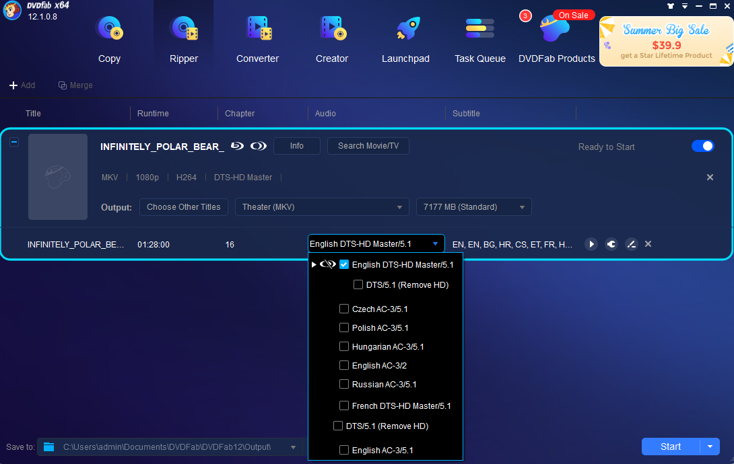Remove title row with small X
This screenshot has width=734, height=464.
click(648, 244)
